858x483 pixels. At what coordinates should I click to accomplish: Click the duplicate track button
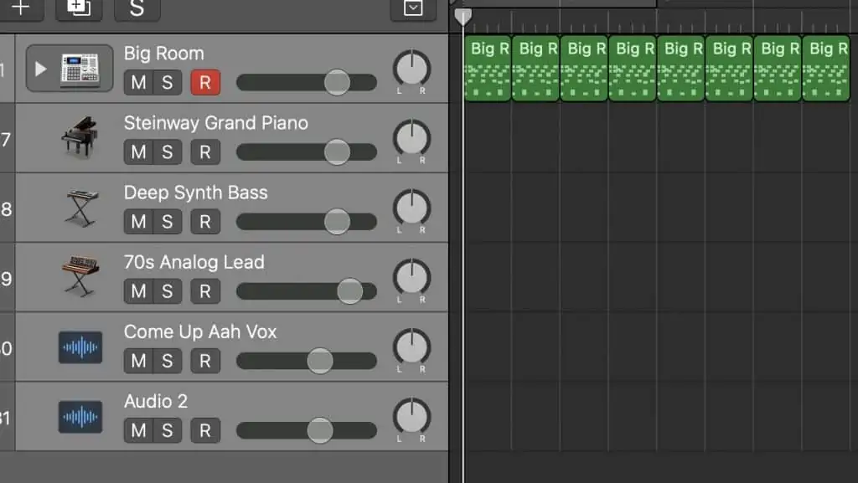[79, 8]
